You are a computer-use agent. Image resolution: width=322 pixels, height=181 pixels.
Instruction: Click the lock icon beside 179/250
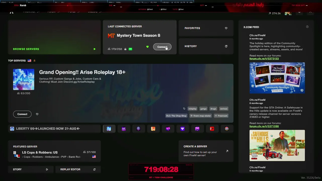coord(125,49)
